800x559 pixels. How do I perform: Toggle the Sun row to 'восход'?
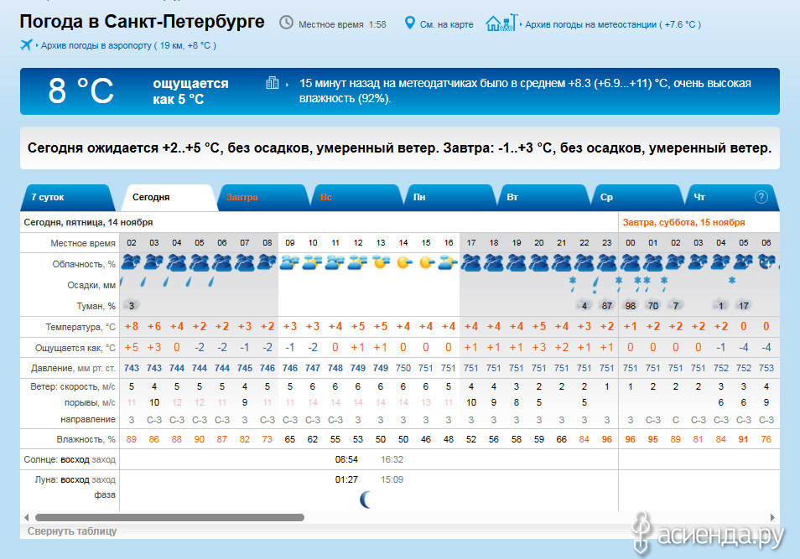pos(75,459)
